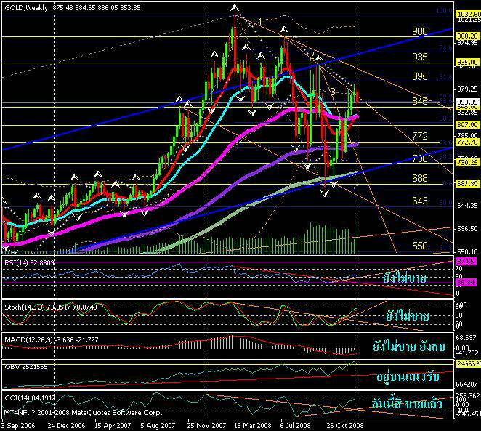Click the fractal arrow above the chart's highest peak
The width and height of the screenshot is (481, 431).
click(234, 8)
